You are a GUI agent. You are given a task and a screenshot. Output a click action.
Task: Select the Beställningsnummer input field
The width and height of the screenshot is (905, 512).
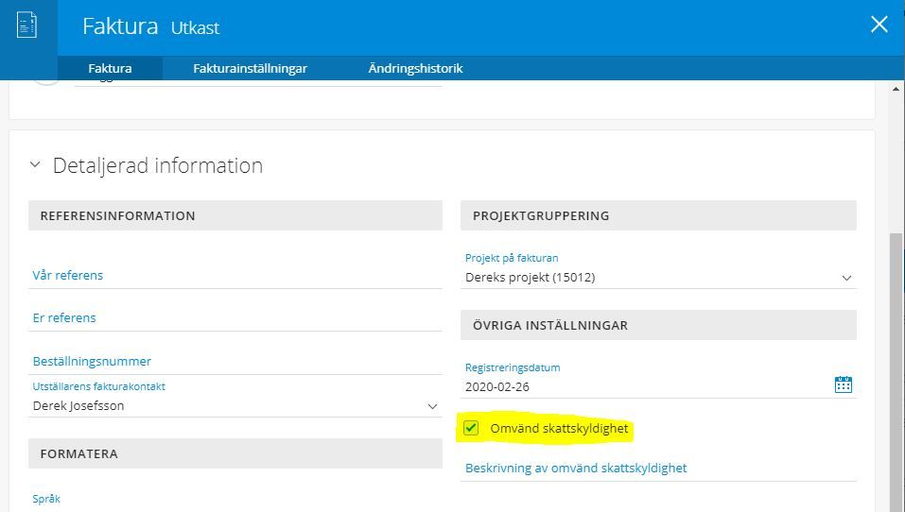click(x=235, y=362)
